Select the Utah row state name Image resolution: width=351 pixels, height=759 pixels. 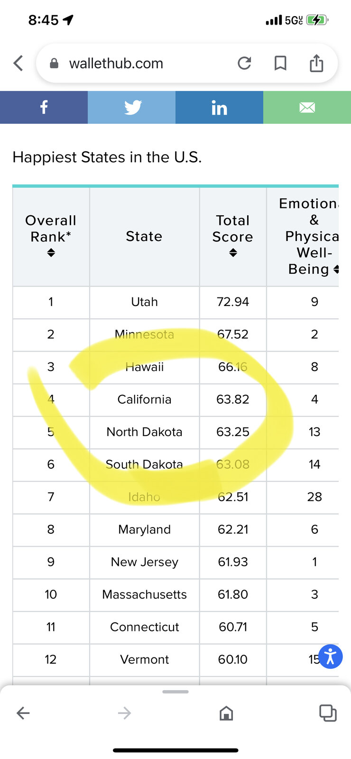[144, 302]
